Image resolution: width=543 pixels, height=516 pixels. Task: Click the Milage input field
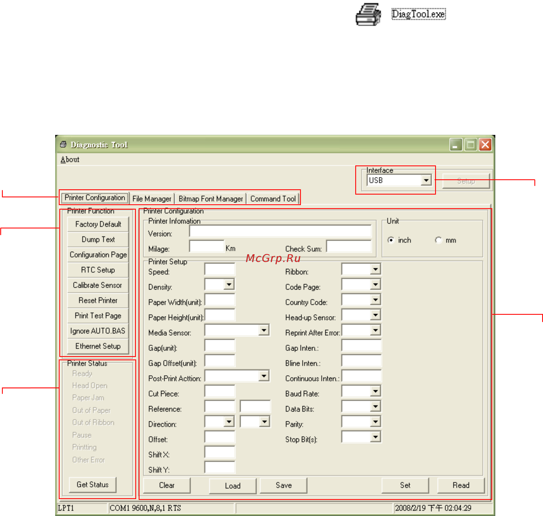point(207,246)
